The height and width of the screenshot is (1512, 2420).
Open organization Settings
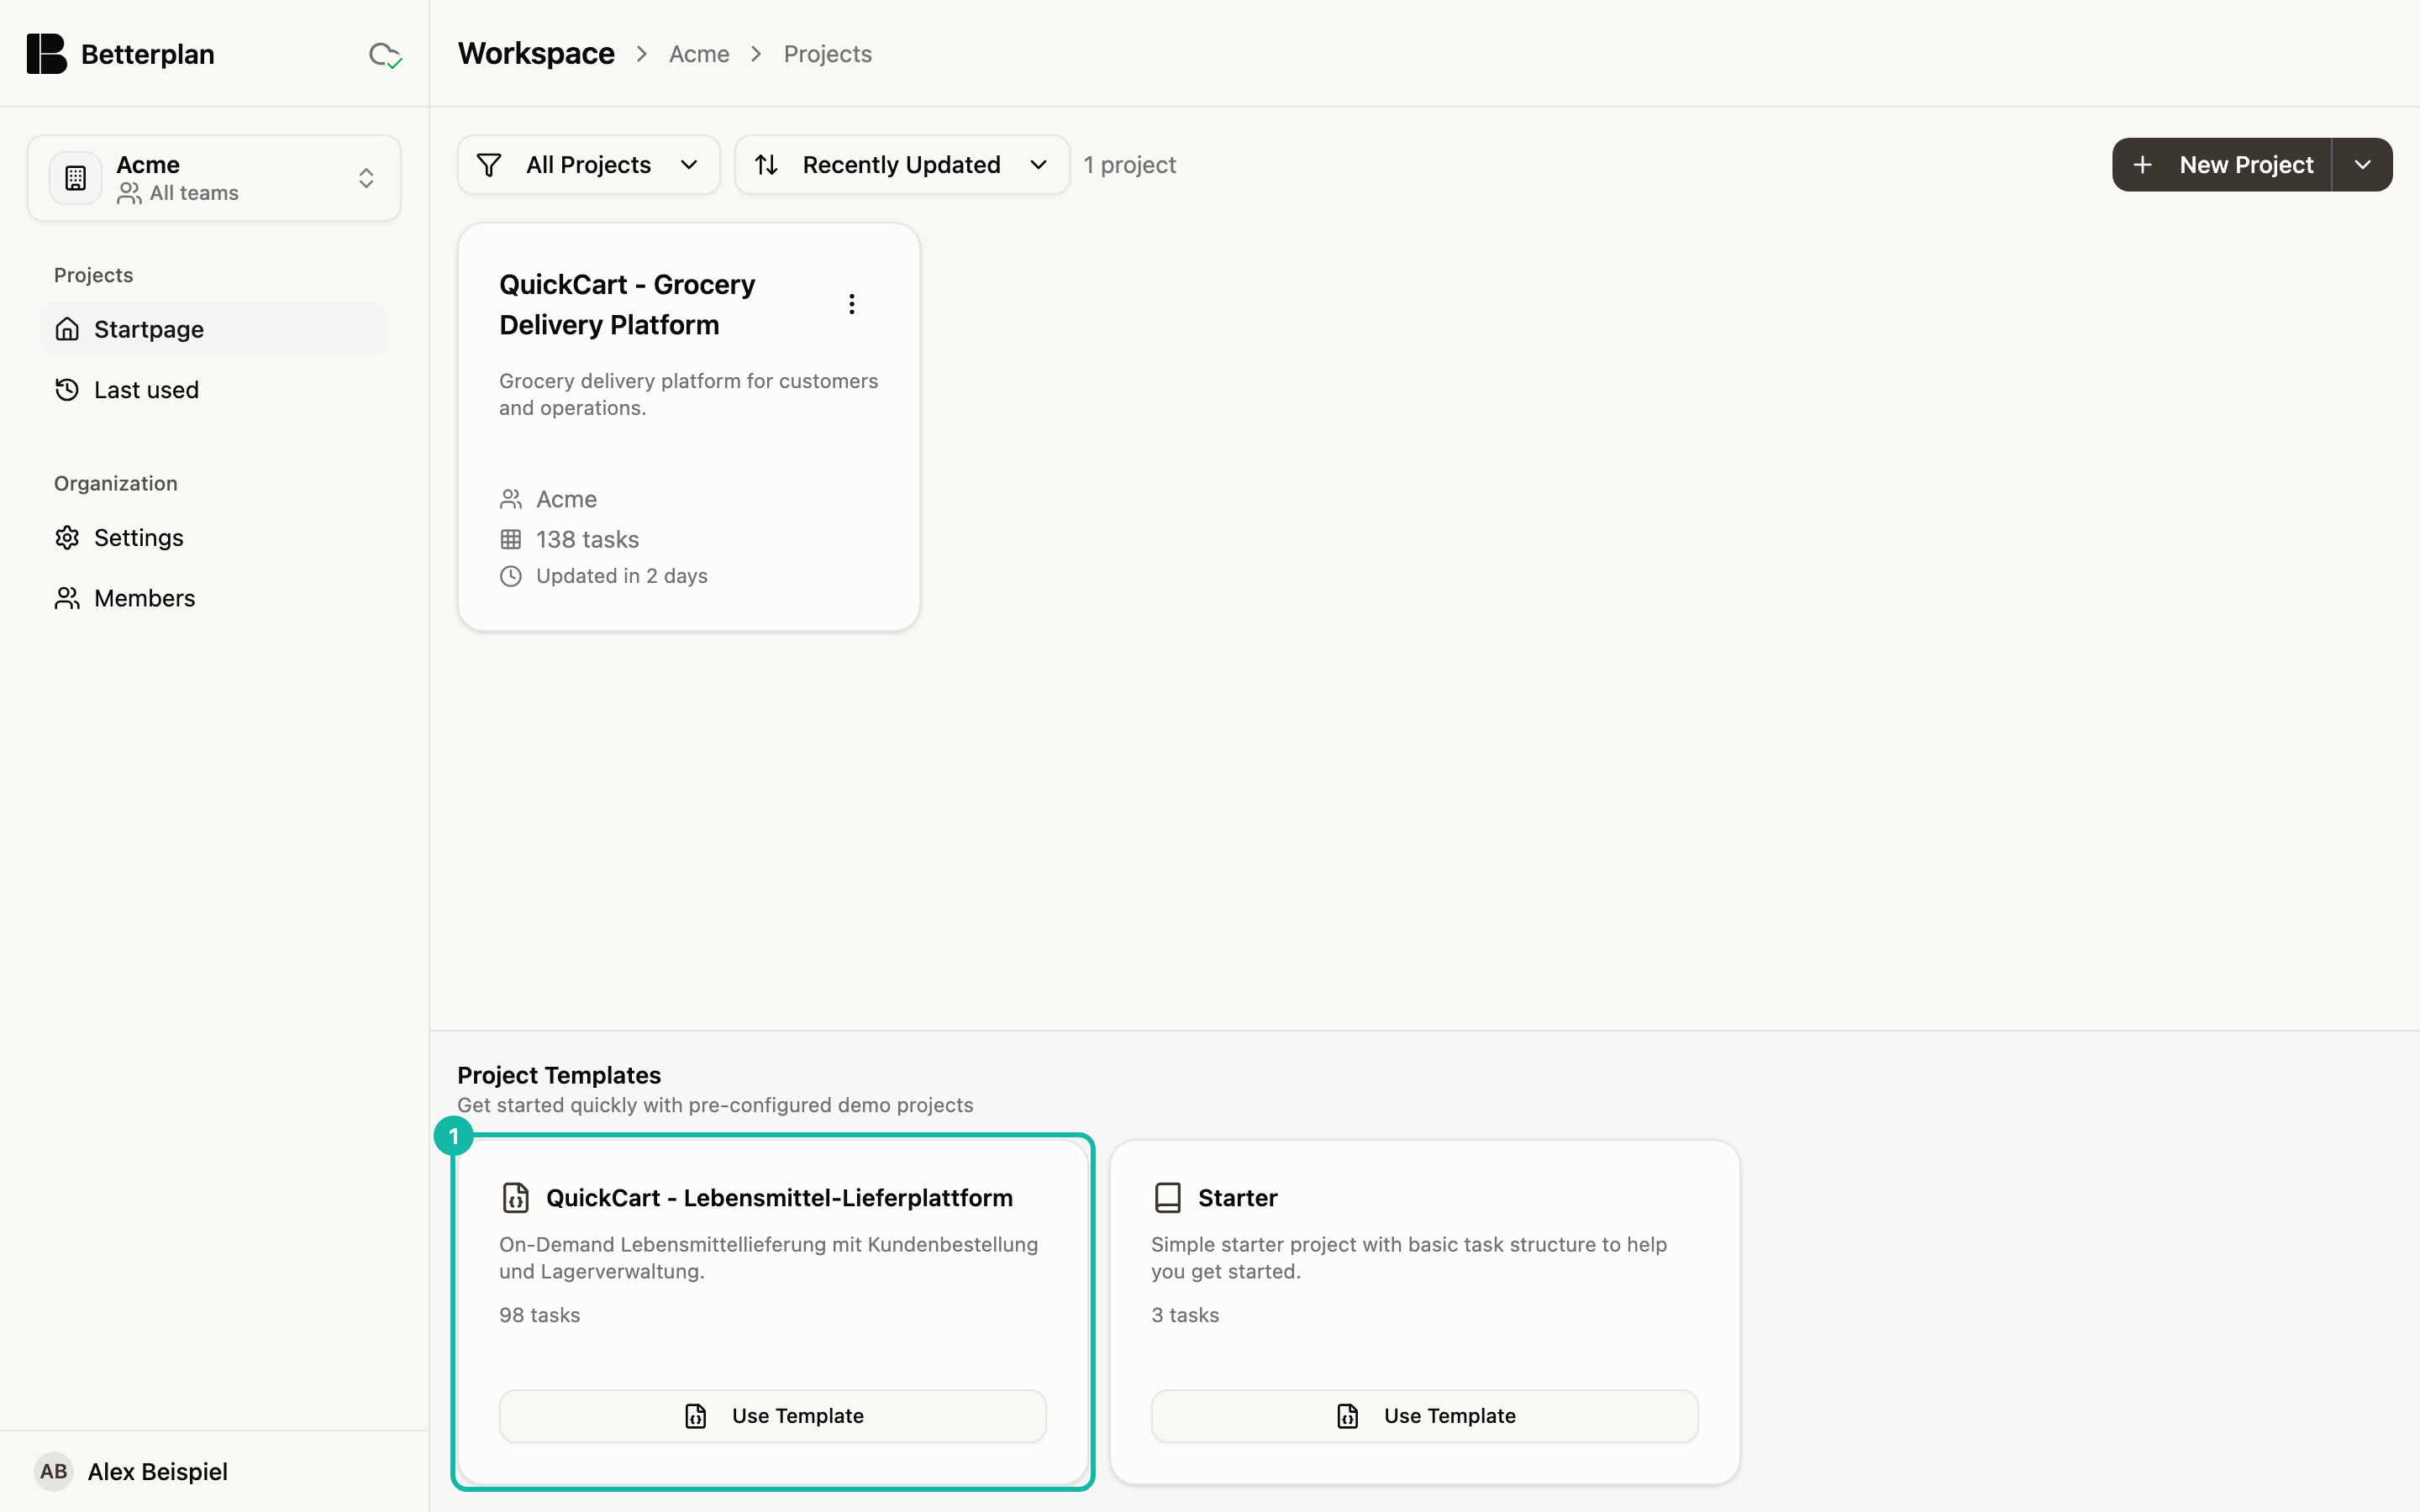point(214,538)
